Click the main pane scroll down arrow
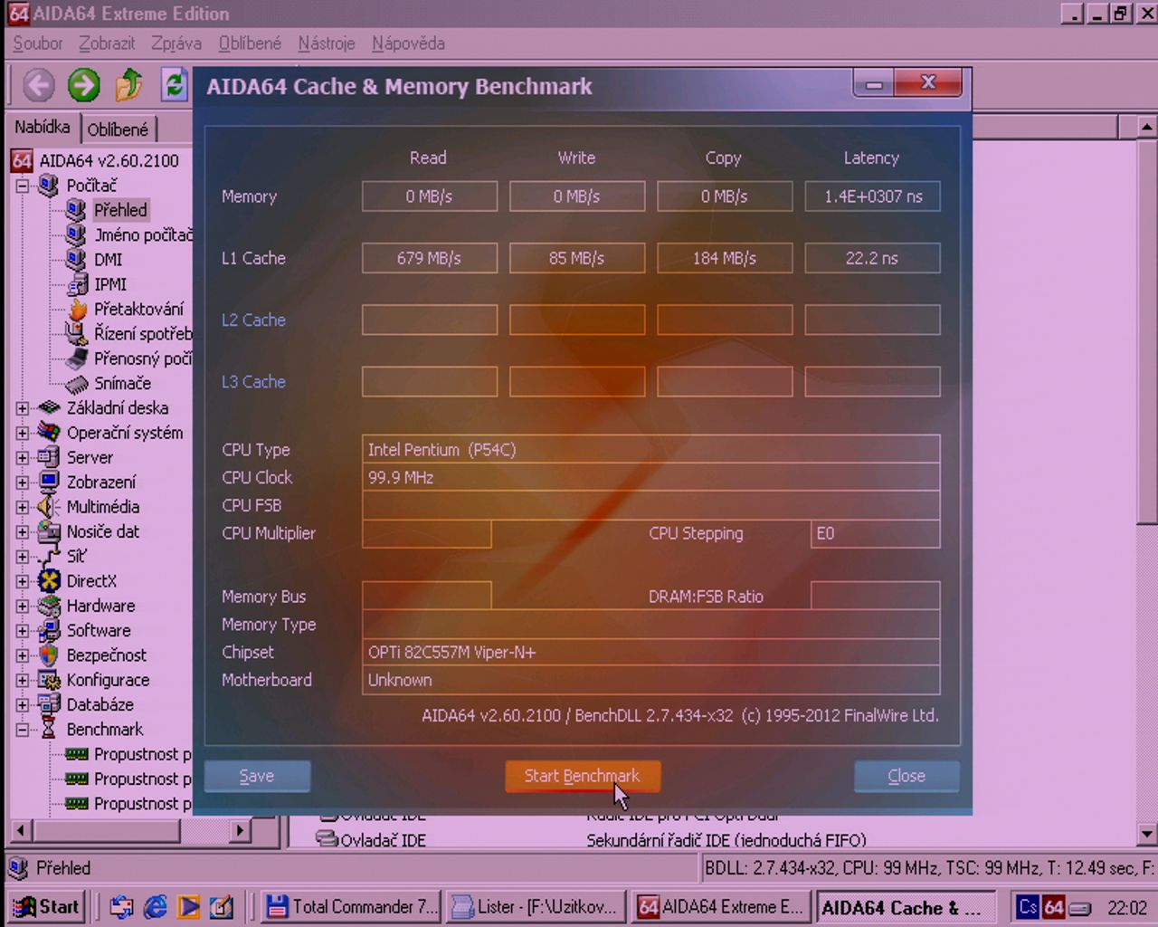1158x927 pixels. tap(1146, 834)
